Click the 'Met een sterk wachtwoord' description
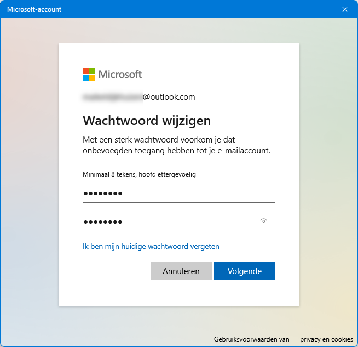Screen dimensions: 358x347 [x=176, y=145]
